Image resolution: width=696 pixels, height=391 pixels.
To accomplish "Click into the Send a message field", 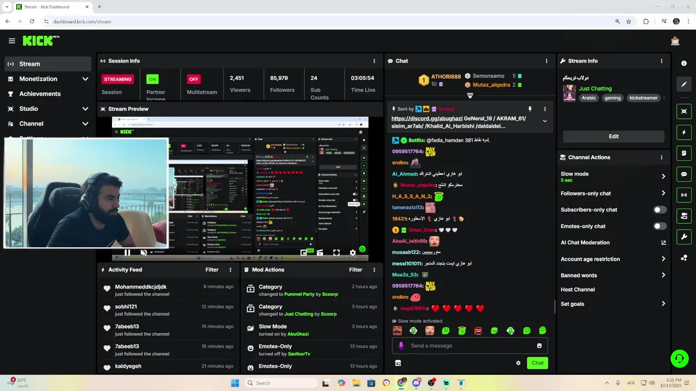I will click(x=470, y=345).
